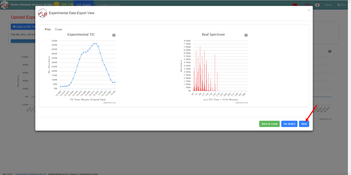Open background chart context menu icon
The width and height of the screenshot is (351, 175).
(x=329, y=51)
